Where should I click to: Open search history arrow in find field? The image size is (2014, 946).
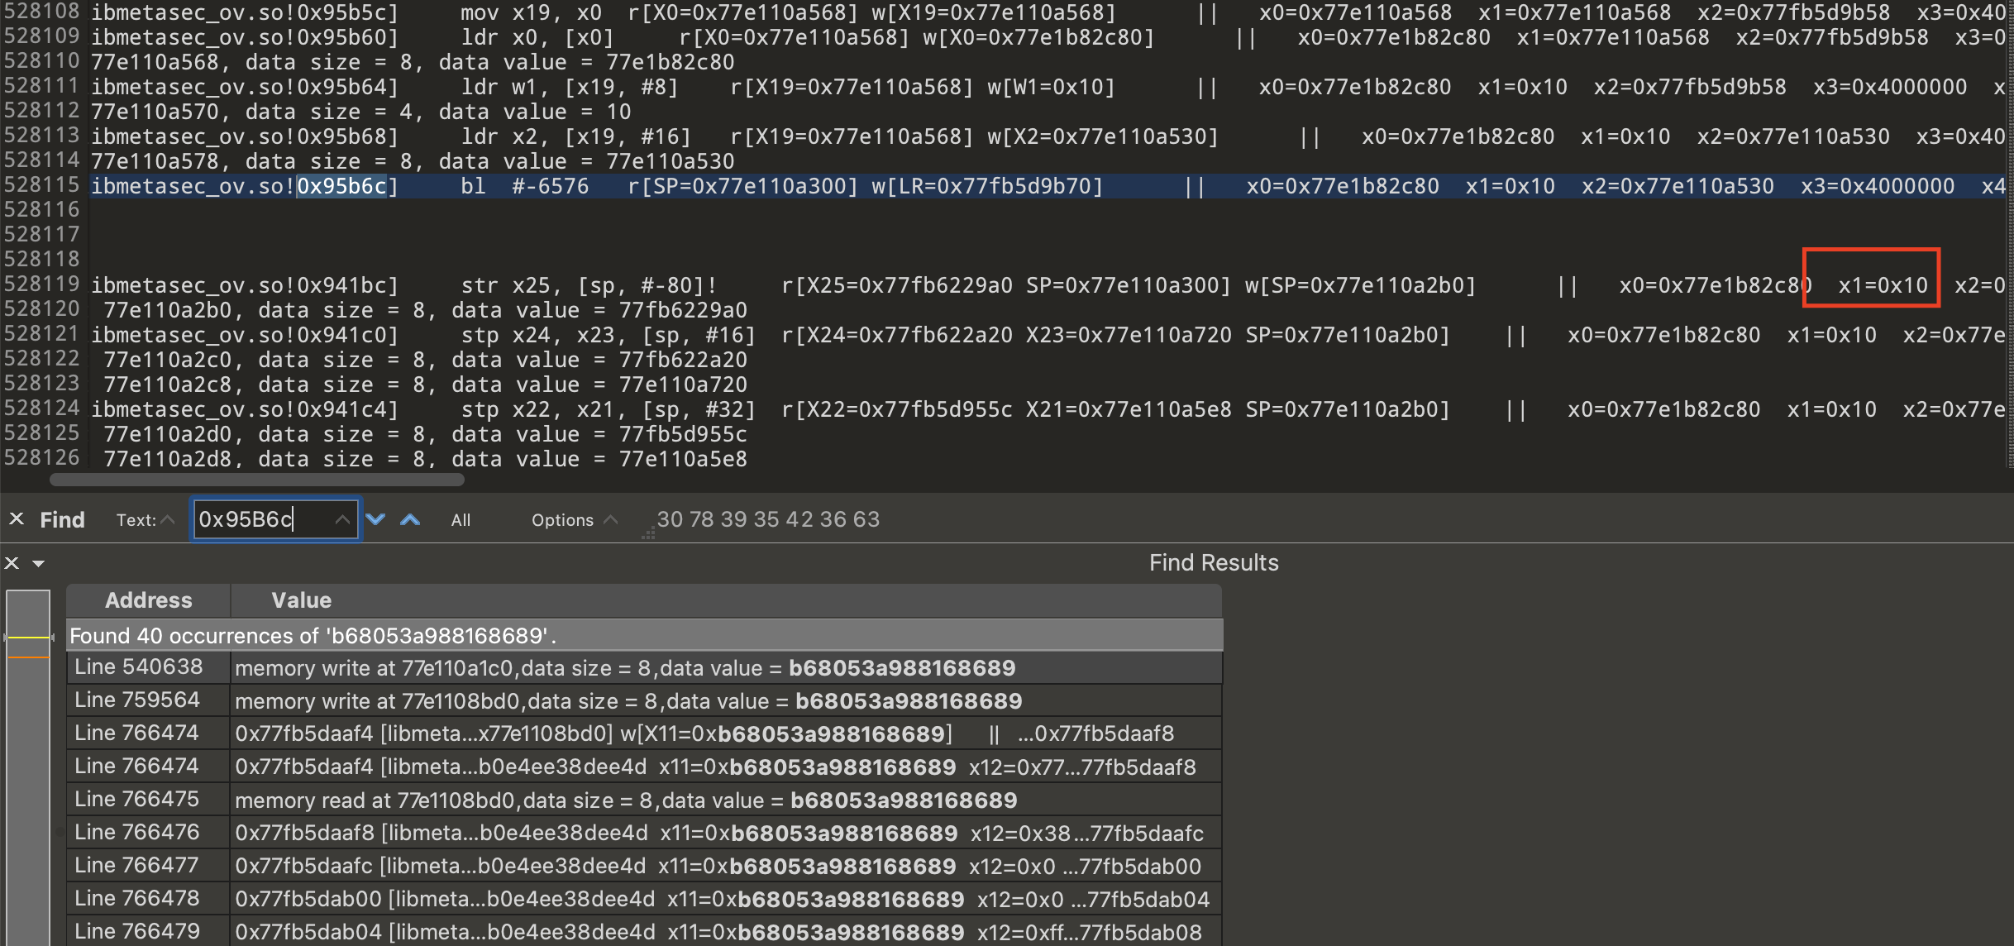tap(342, 519)
